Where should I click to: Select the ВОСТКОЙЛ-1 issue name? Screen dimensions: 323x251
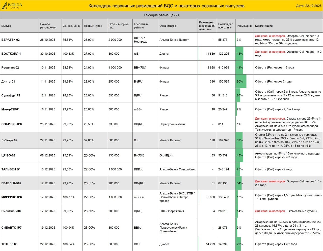click(11, 54)
